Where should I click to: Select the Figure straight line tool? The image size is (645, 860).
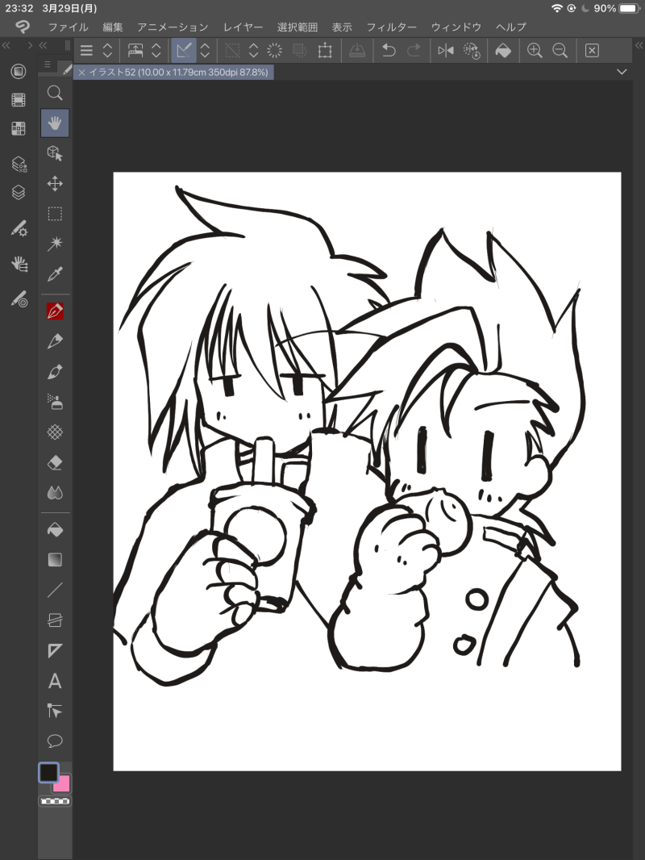click(55, 591)
